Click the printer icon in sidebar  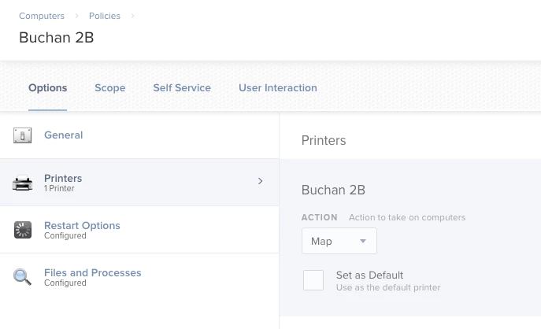pyautogui.click(x=22, y=183)
